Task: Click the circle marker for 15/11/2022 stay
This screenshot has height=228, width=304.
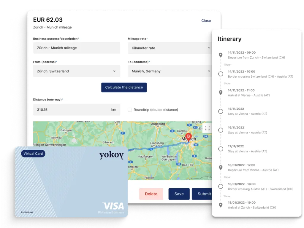Action: coord(221,111)
